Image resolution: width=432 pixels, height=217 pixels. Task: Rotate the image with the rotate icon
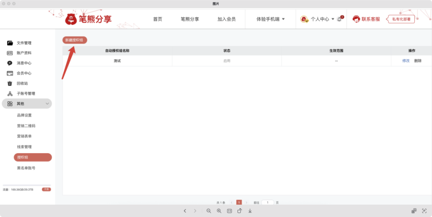pyautogui.click(x=240, y=211)
